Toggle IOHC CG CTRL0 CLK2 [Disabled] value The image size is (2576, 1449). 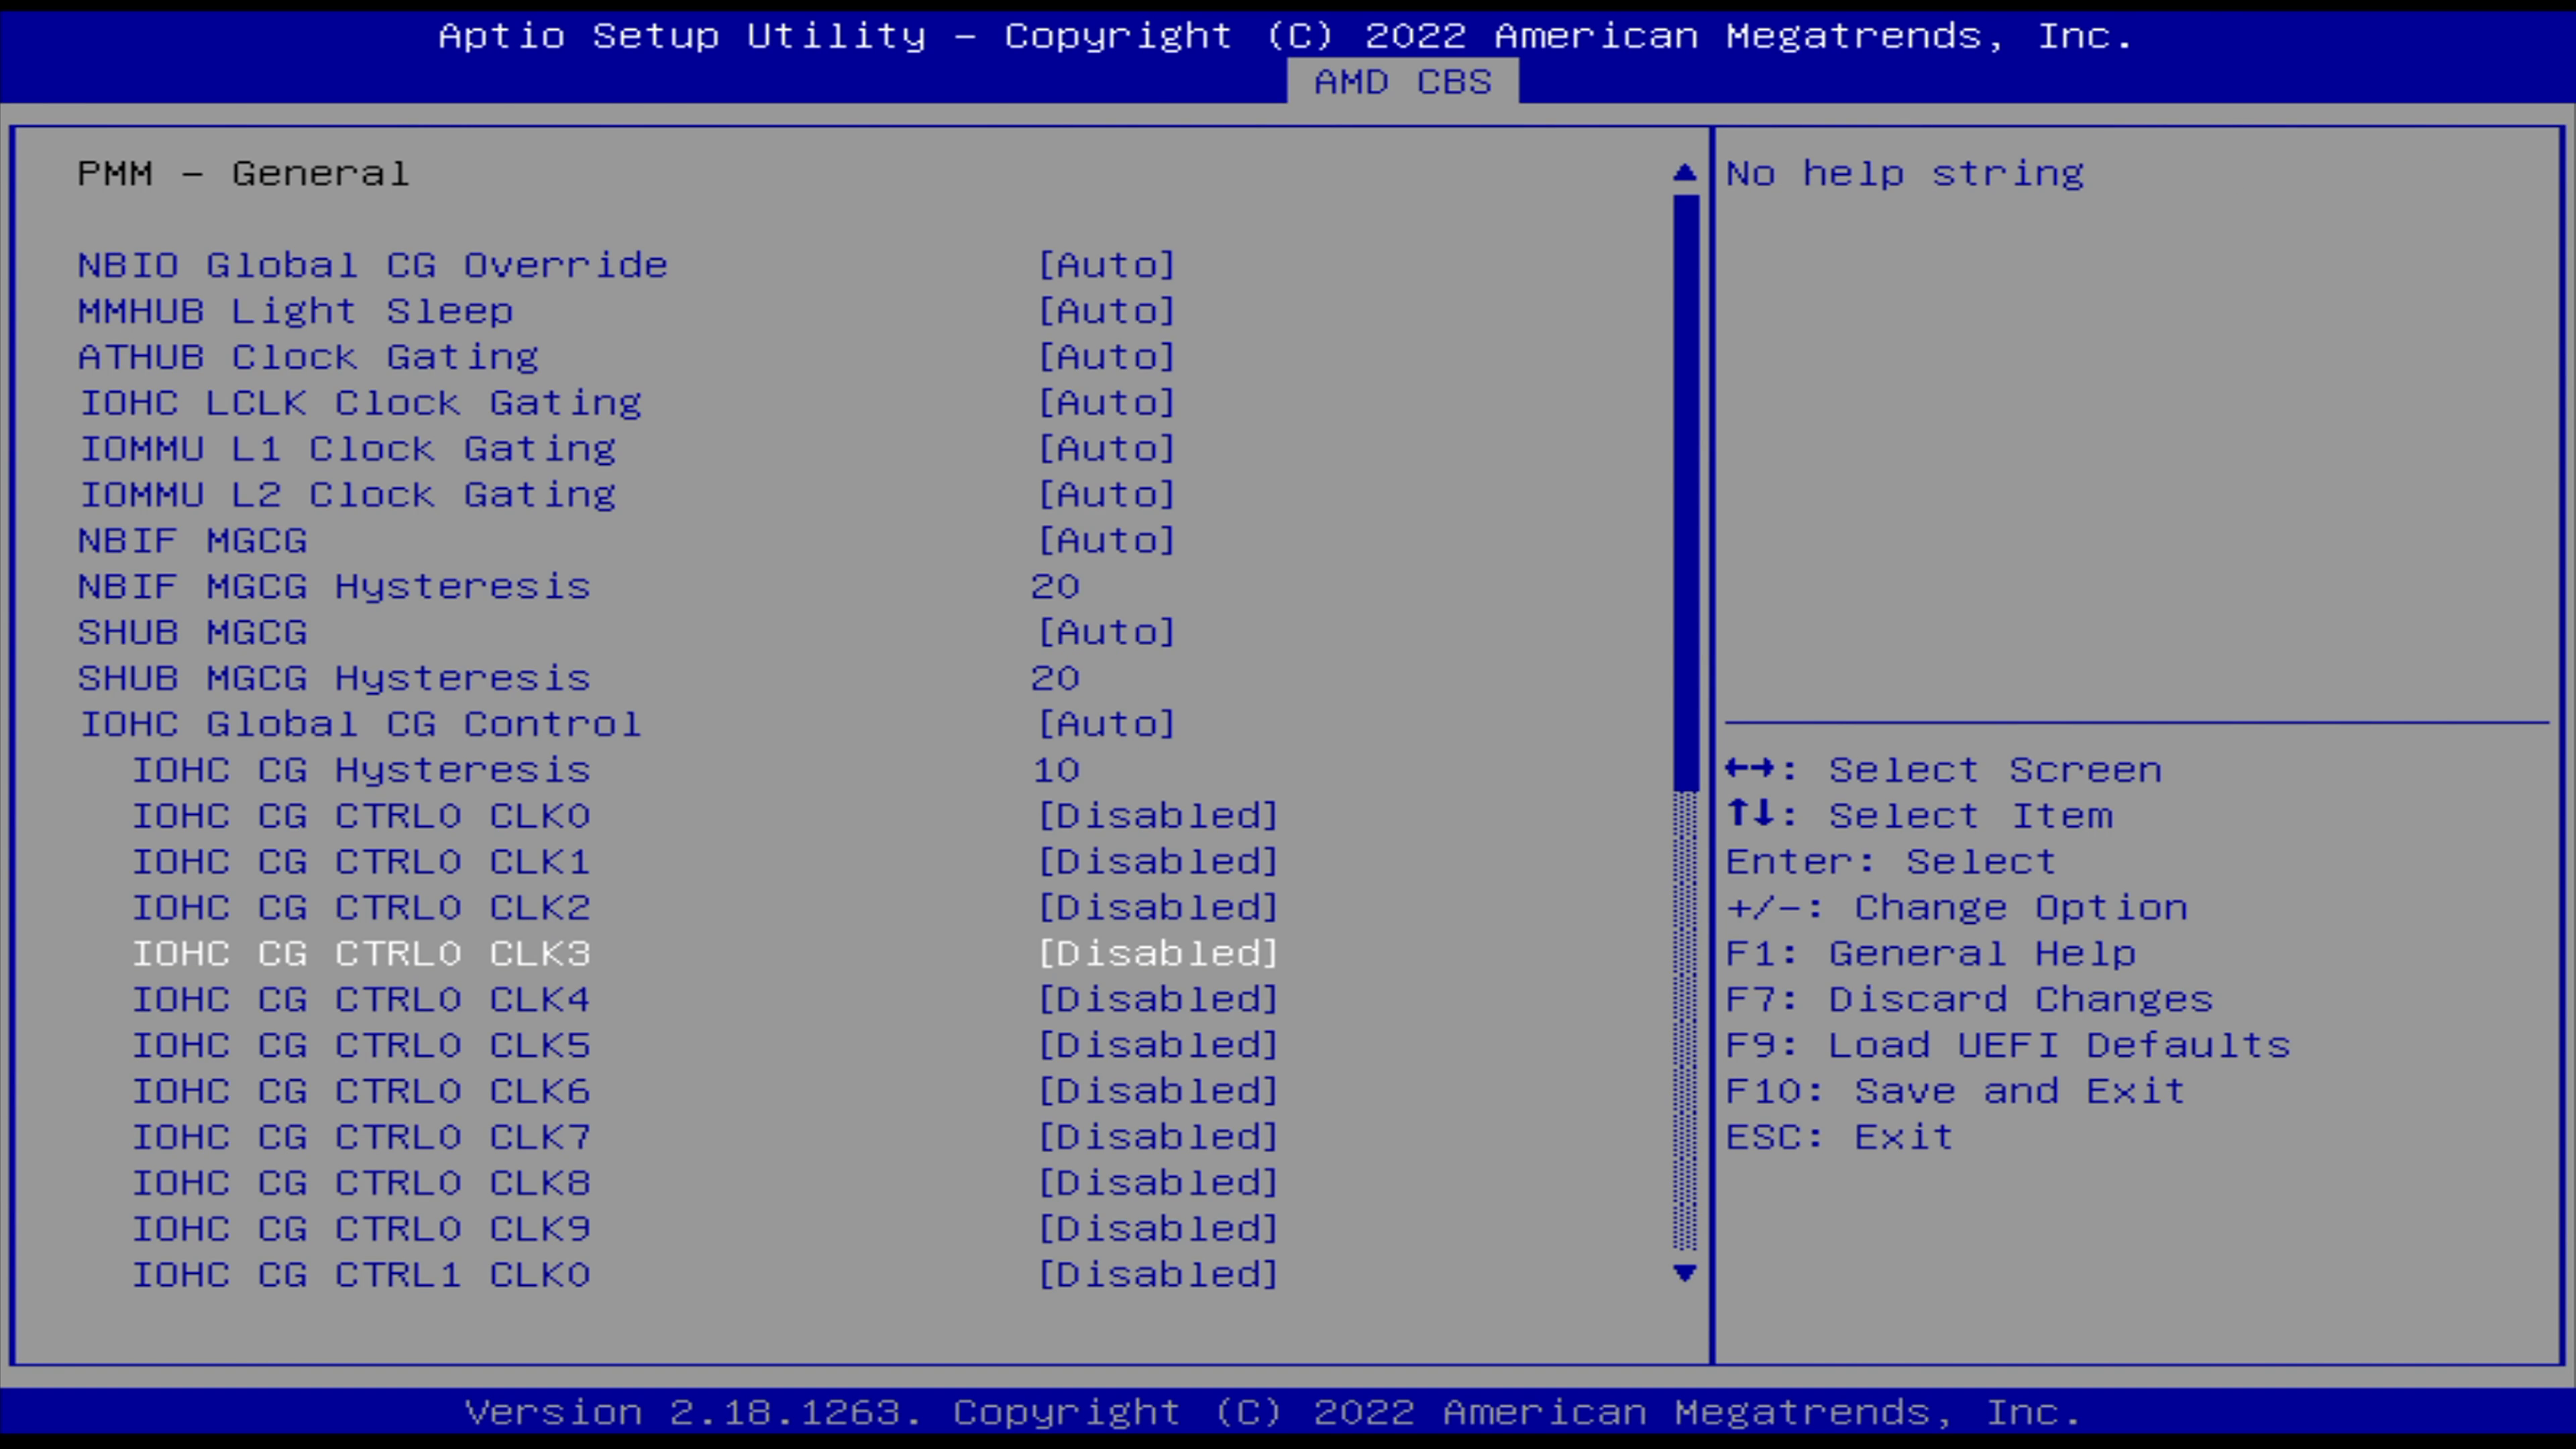(1158, 908)
